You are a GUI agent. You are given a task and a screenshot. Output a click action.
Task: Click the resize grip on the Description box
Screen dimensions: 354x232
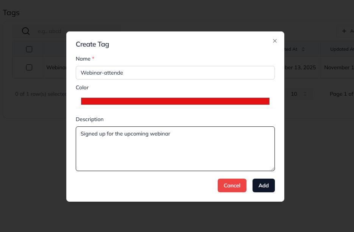[273, 169]
